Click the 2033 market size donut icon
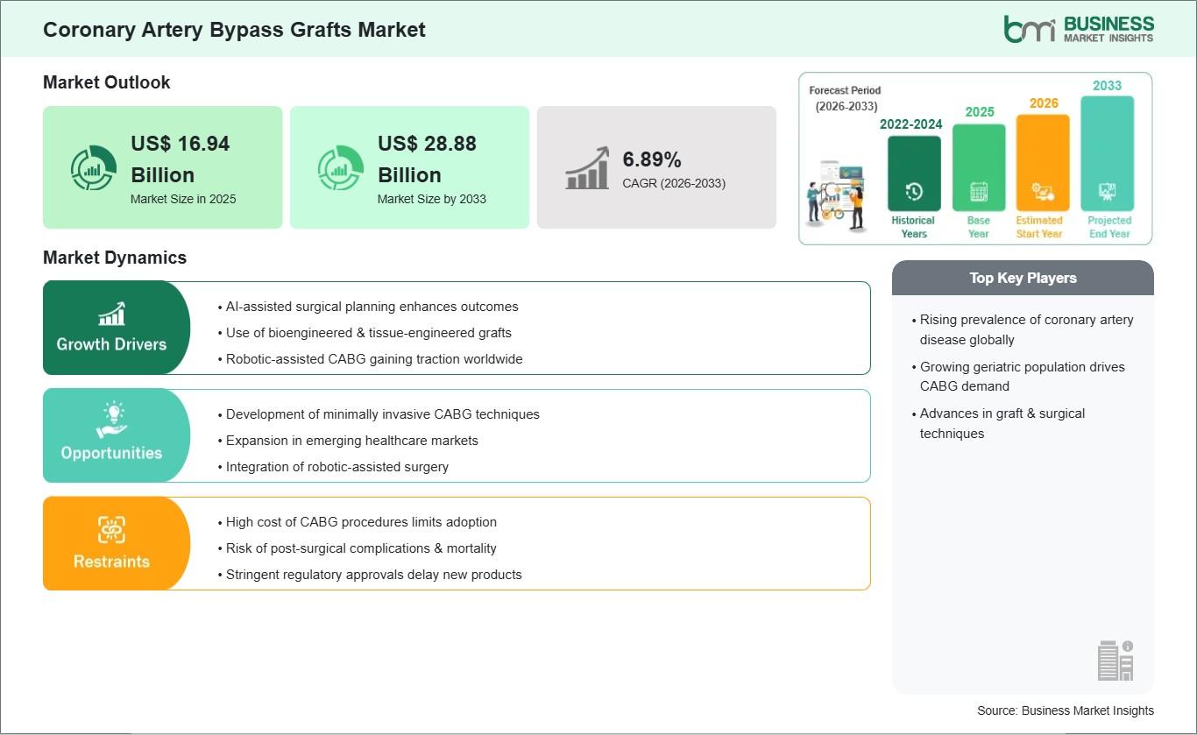 (x=340, y=168)
